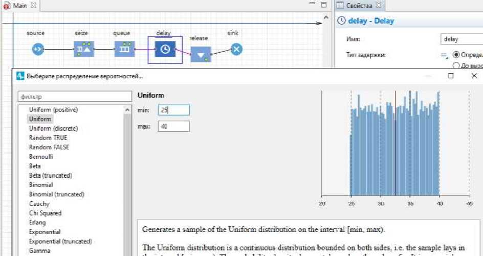Maximize the Main editor panel

pos(324,5)
